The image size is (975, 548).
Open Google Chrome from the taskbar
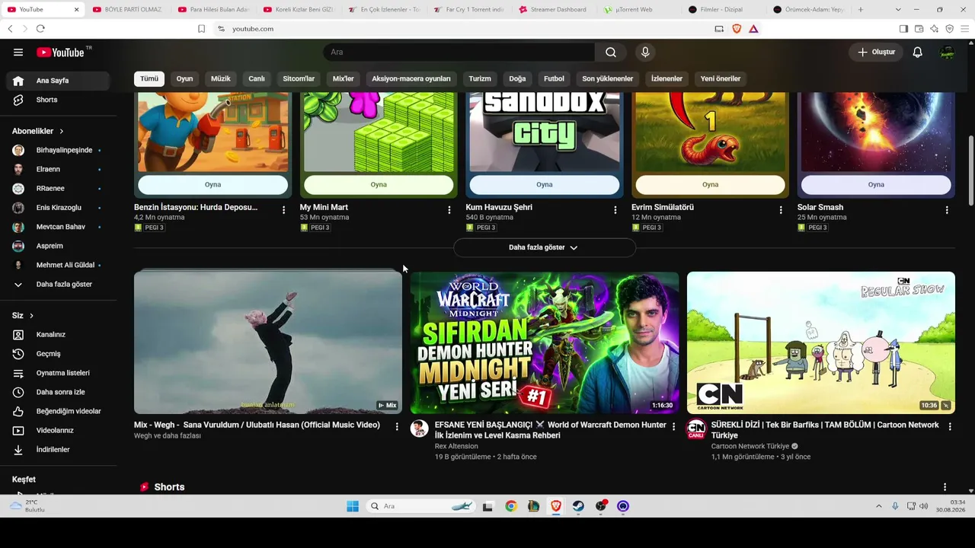tap(510, 506)
